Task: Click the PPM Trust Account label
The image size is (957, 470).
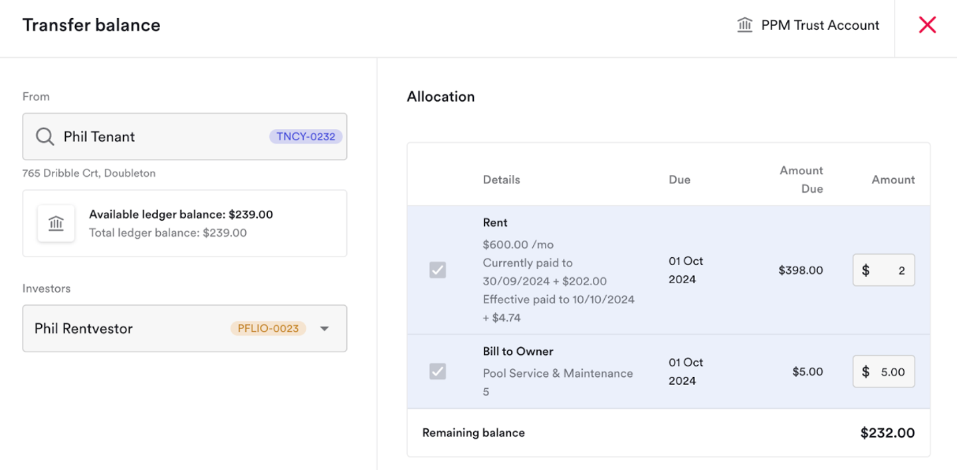Action: [820, 25]
